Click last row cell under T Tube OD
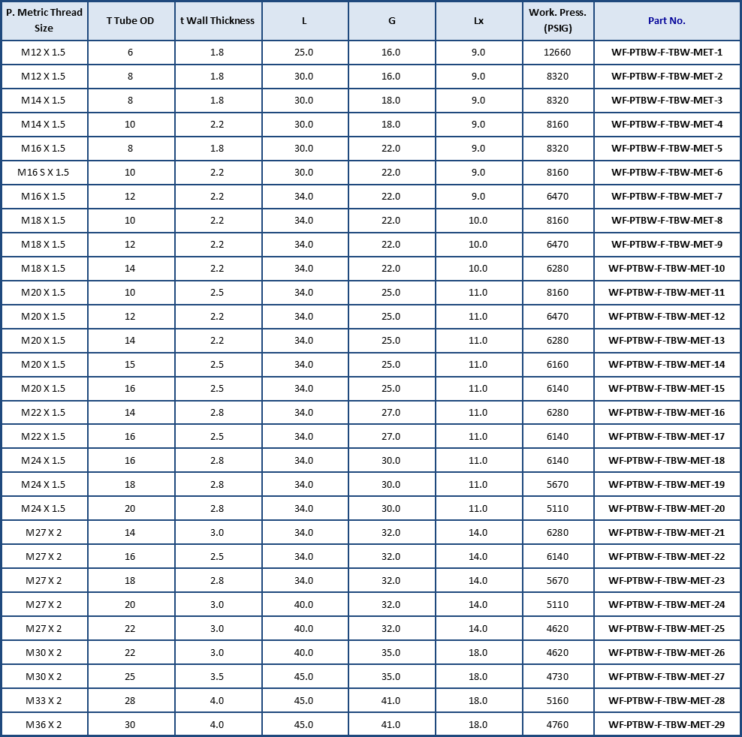Viewport: 742px width, 737px height. point(131,723)
